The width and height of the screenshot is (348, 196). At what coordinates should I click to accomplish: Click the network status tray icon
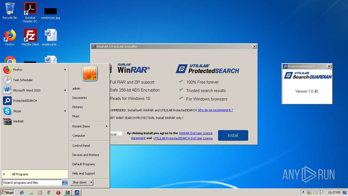click(309, 192)
